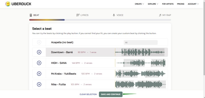This screenshot has width=205, height=98.
Task: Click the step progress bar
Action: click(100, 20)
